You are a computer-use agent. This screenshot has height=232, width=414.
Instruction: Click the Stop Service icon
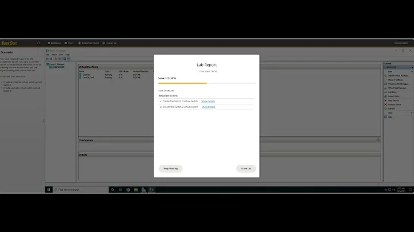385,100
